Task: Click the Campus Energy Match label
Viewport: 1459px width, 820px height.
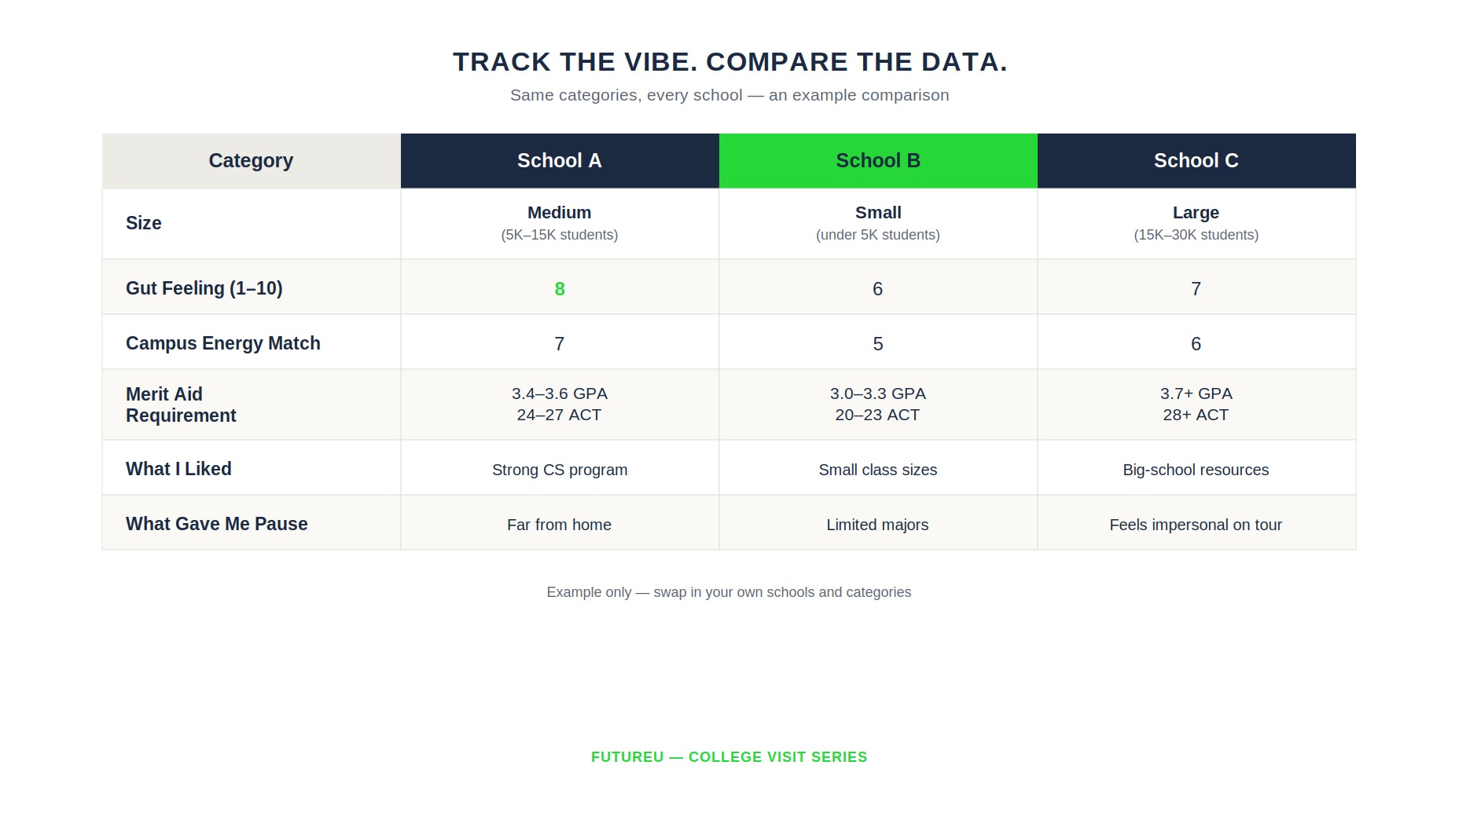Action: 223,343
